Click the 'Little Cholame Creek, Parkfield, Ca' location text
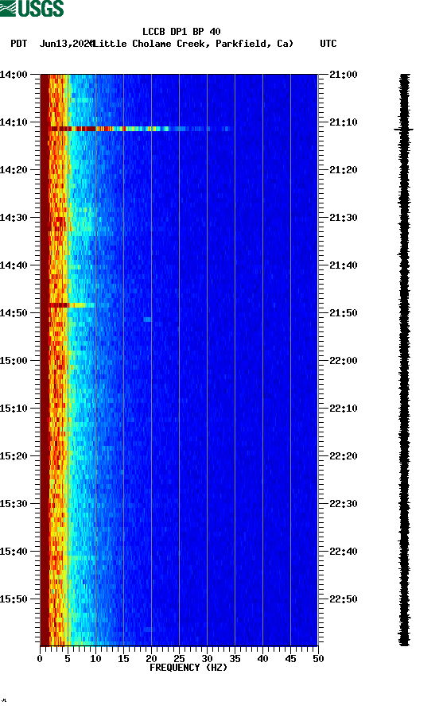Viewport: 439px width, 709px height. 192,44
